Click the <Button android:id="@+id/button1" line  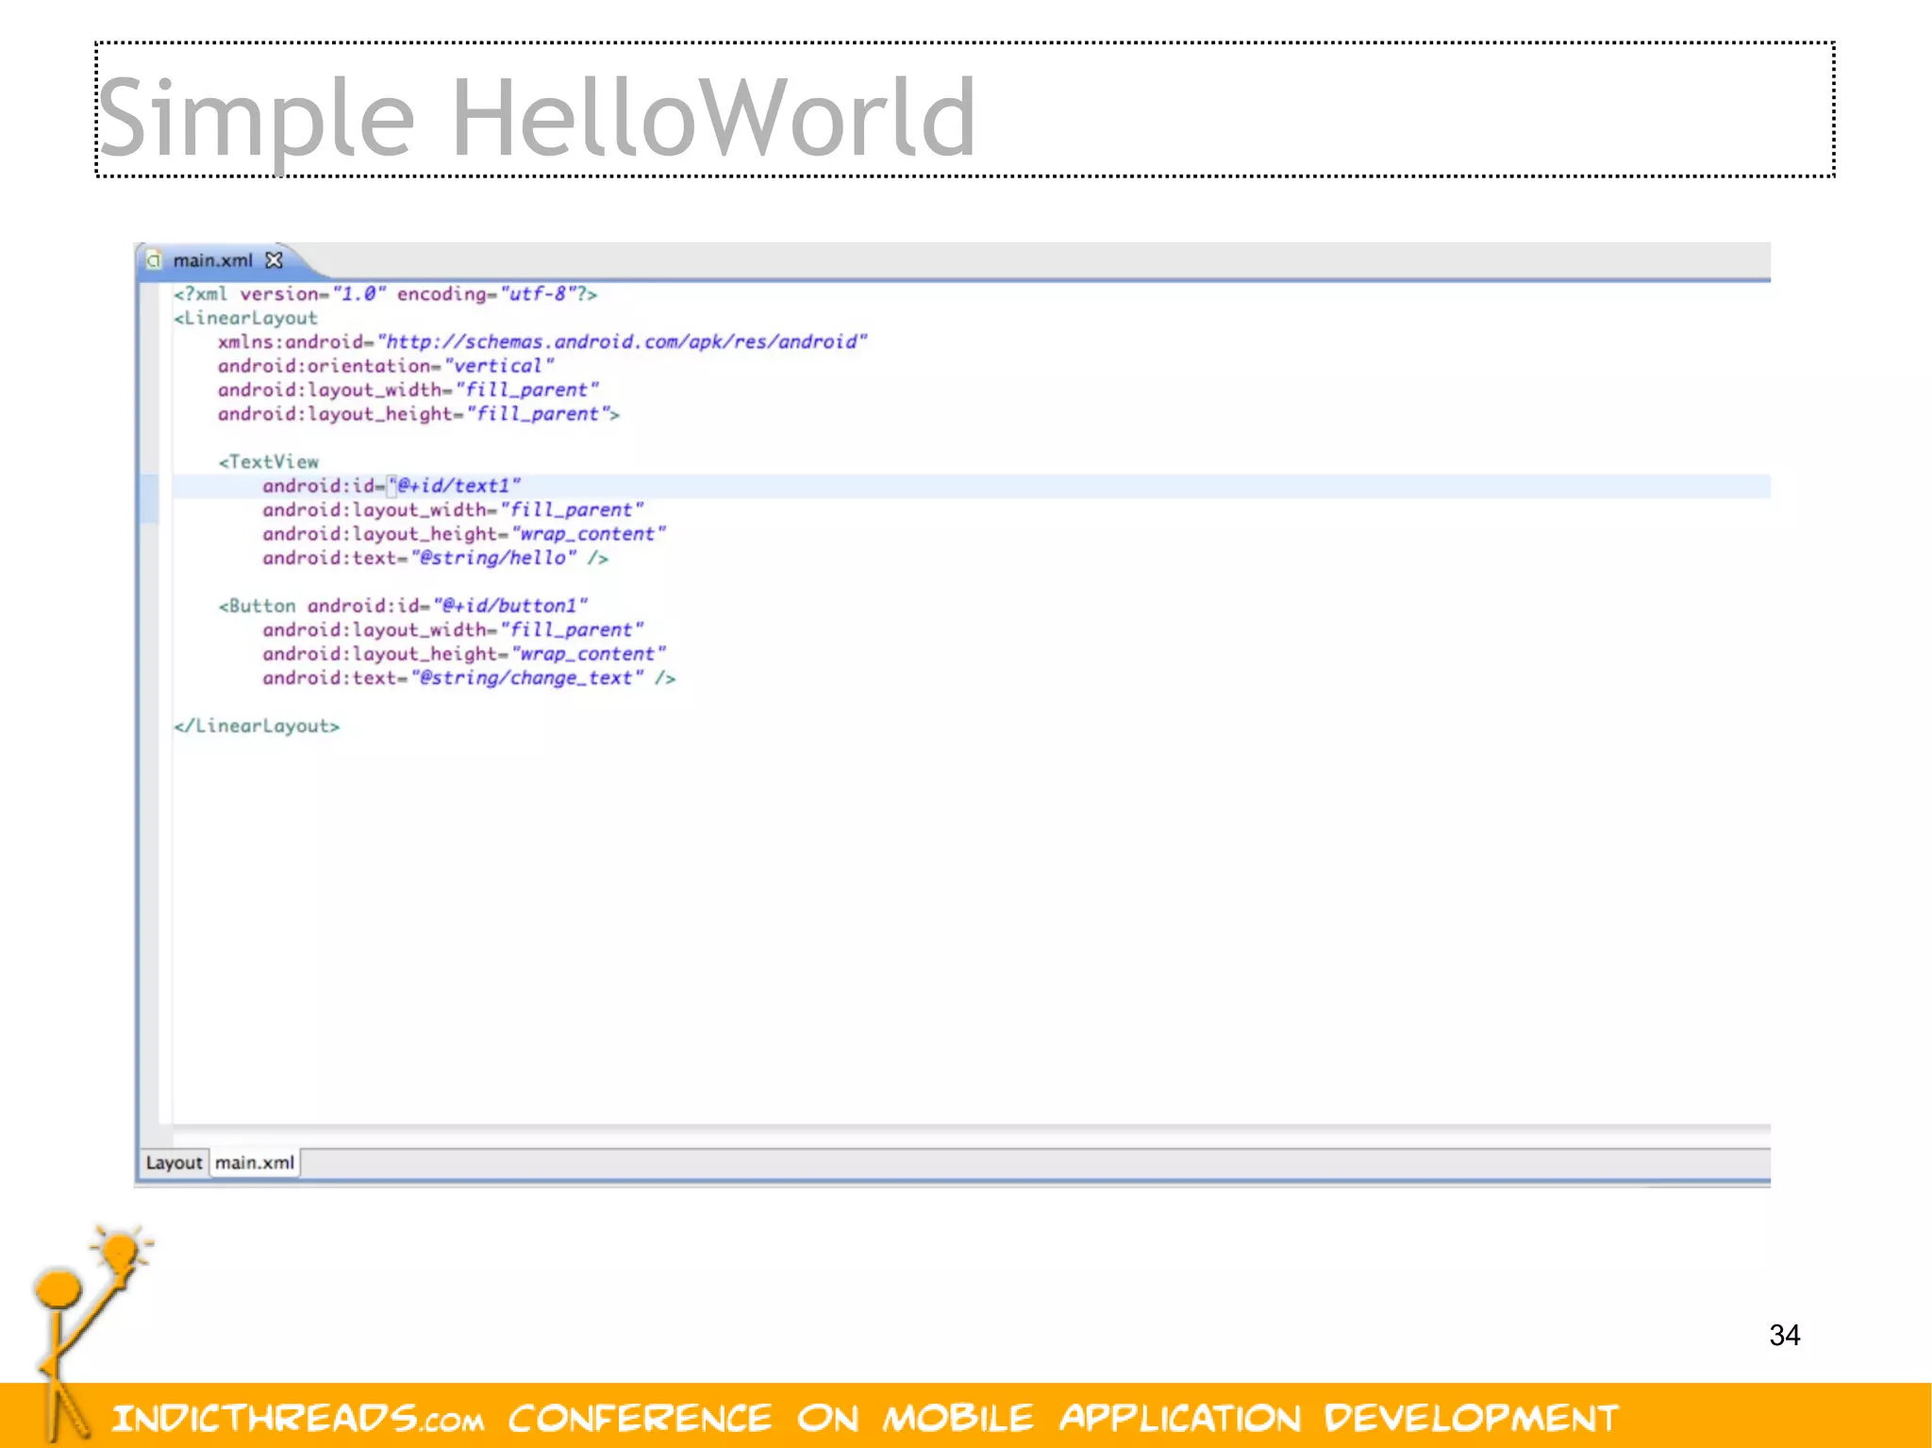click(403, 606)
